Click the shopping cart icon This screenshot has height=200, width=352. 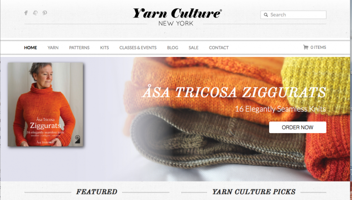[x=305, y=47]
